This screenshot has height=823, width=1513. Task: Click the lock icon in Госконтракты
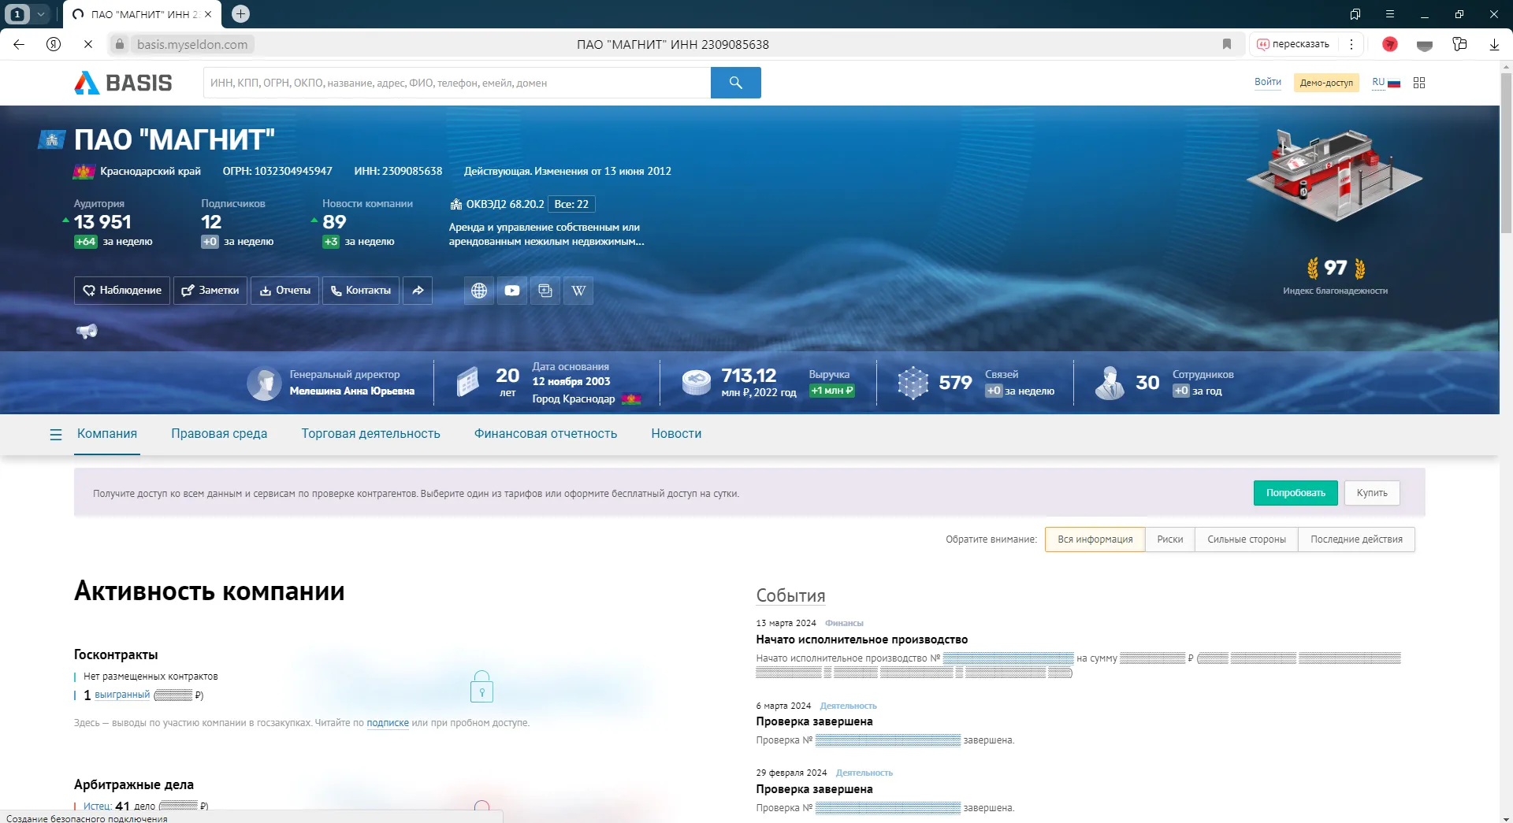481,687
